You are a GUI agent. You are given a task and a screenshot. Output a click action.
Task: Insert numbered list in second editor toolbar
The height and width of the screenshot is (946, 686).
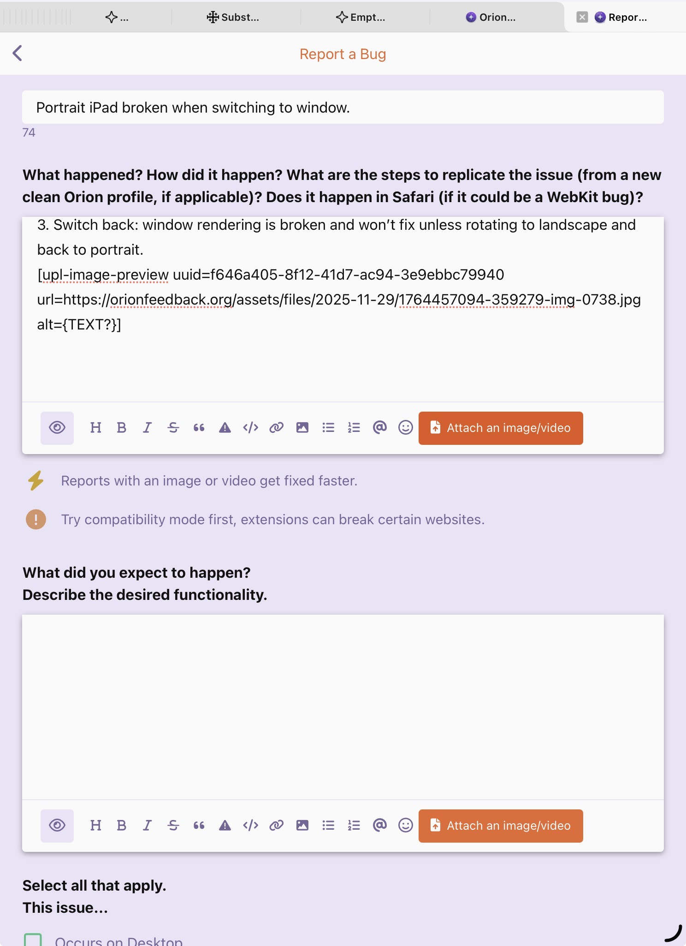354,826
